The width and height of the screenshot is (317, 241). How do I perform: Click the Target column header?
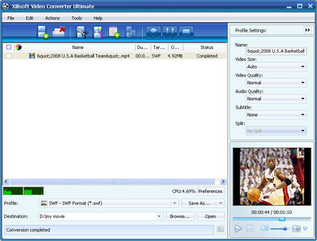159,47
